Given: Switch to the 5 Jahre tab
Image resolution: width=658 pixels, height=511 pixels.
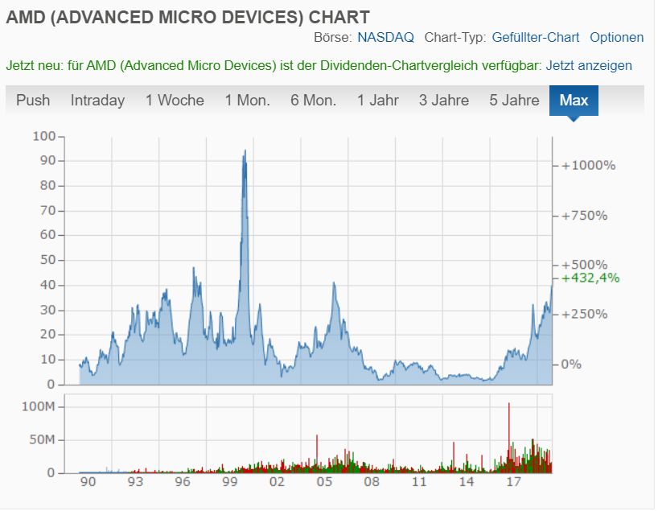Looking at the screenshot, I should pos(514,101).
